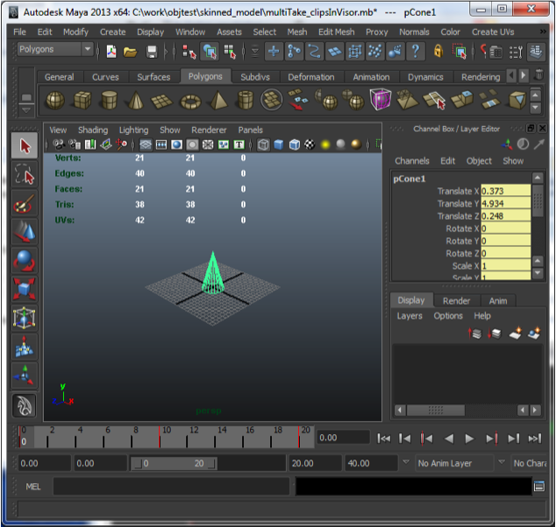556x527 pixels.
Task: Open the No Character set dropdown
Action: point(529,463)
